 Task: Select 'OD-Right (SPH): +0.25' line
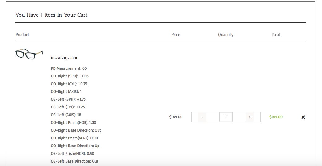(70, 76)
